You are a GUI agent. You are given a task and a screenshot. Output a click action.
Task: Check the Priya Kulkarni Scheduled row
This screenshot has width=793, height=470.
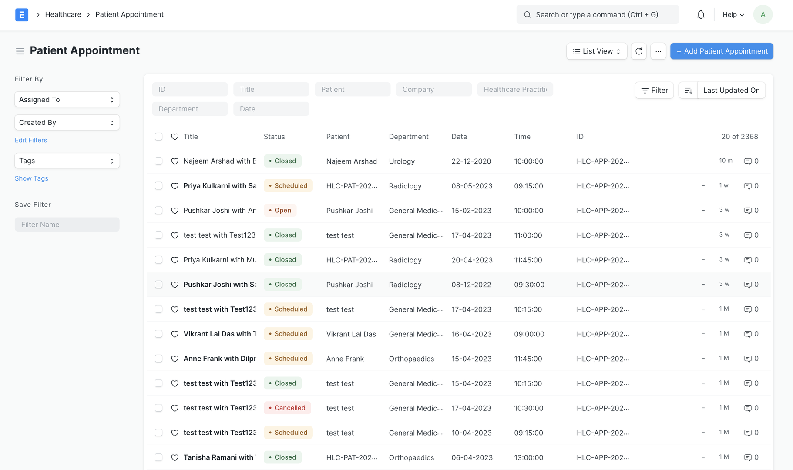pyautogui.click(x=158, y=186)
